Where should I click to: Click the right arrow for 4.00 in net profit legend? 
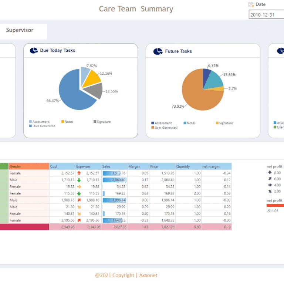coord(270,185)
